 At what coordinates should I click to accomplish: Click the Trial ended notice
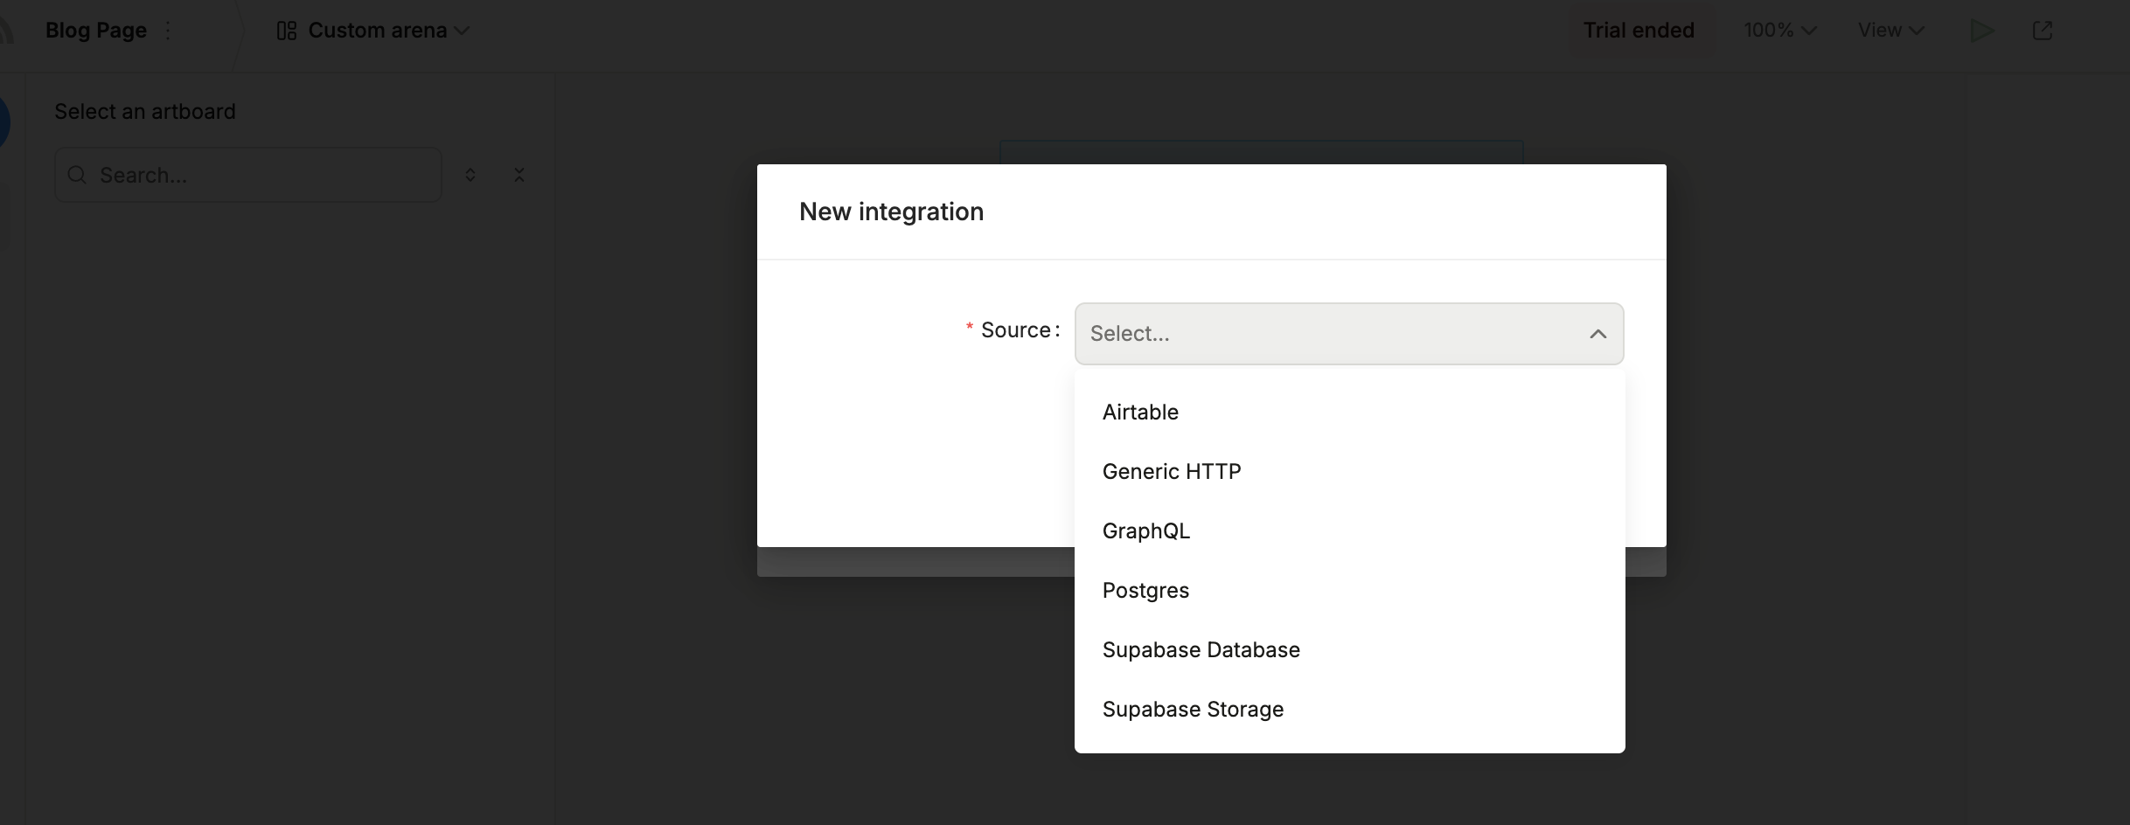tap(1638, 31)
